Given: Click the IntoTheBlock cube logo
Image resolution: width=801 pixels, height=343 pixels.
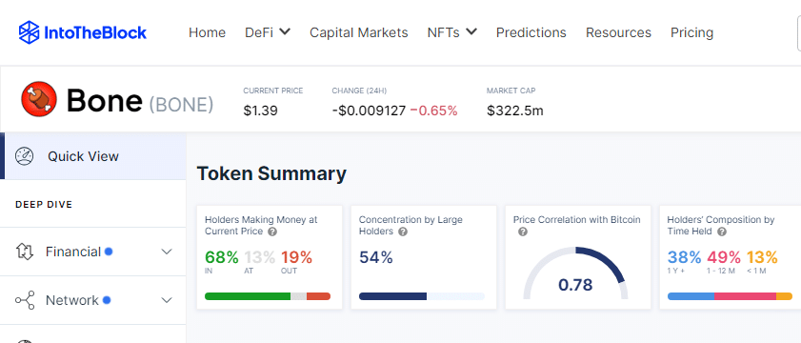Looking at the screenshot, I should coord(30,32).
